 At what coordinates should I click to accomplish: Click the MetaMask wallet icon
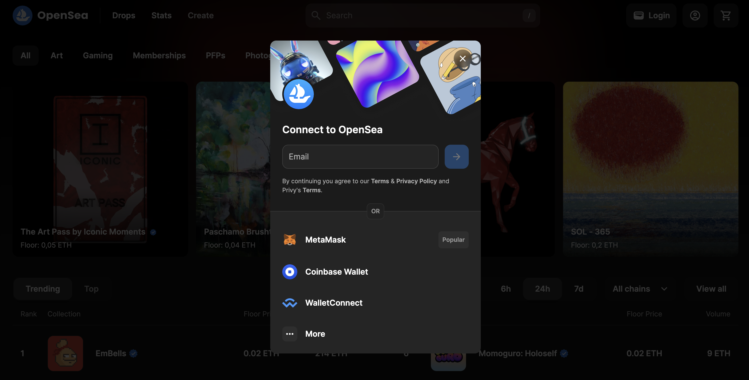(x=290, y=239)
